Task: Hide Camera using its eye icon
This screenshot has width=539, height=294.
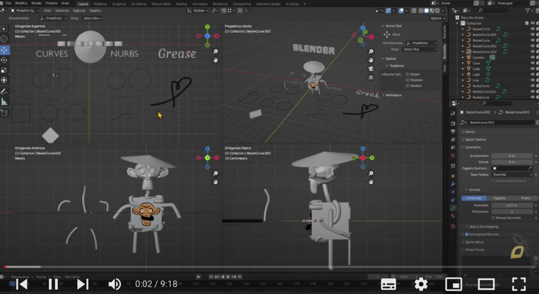Action: coord(533,57)
